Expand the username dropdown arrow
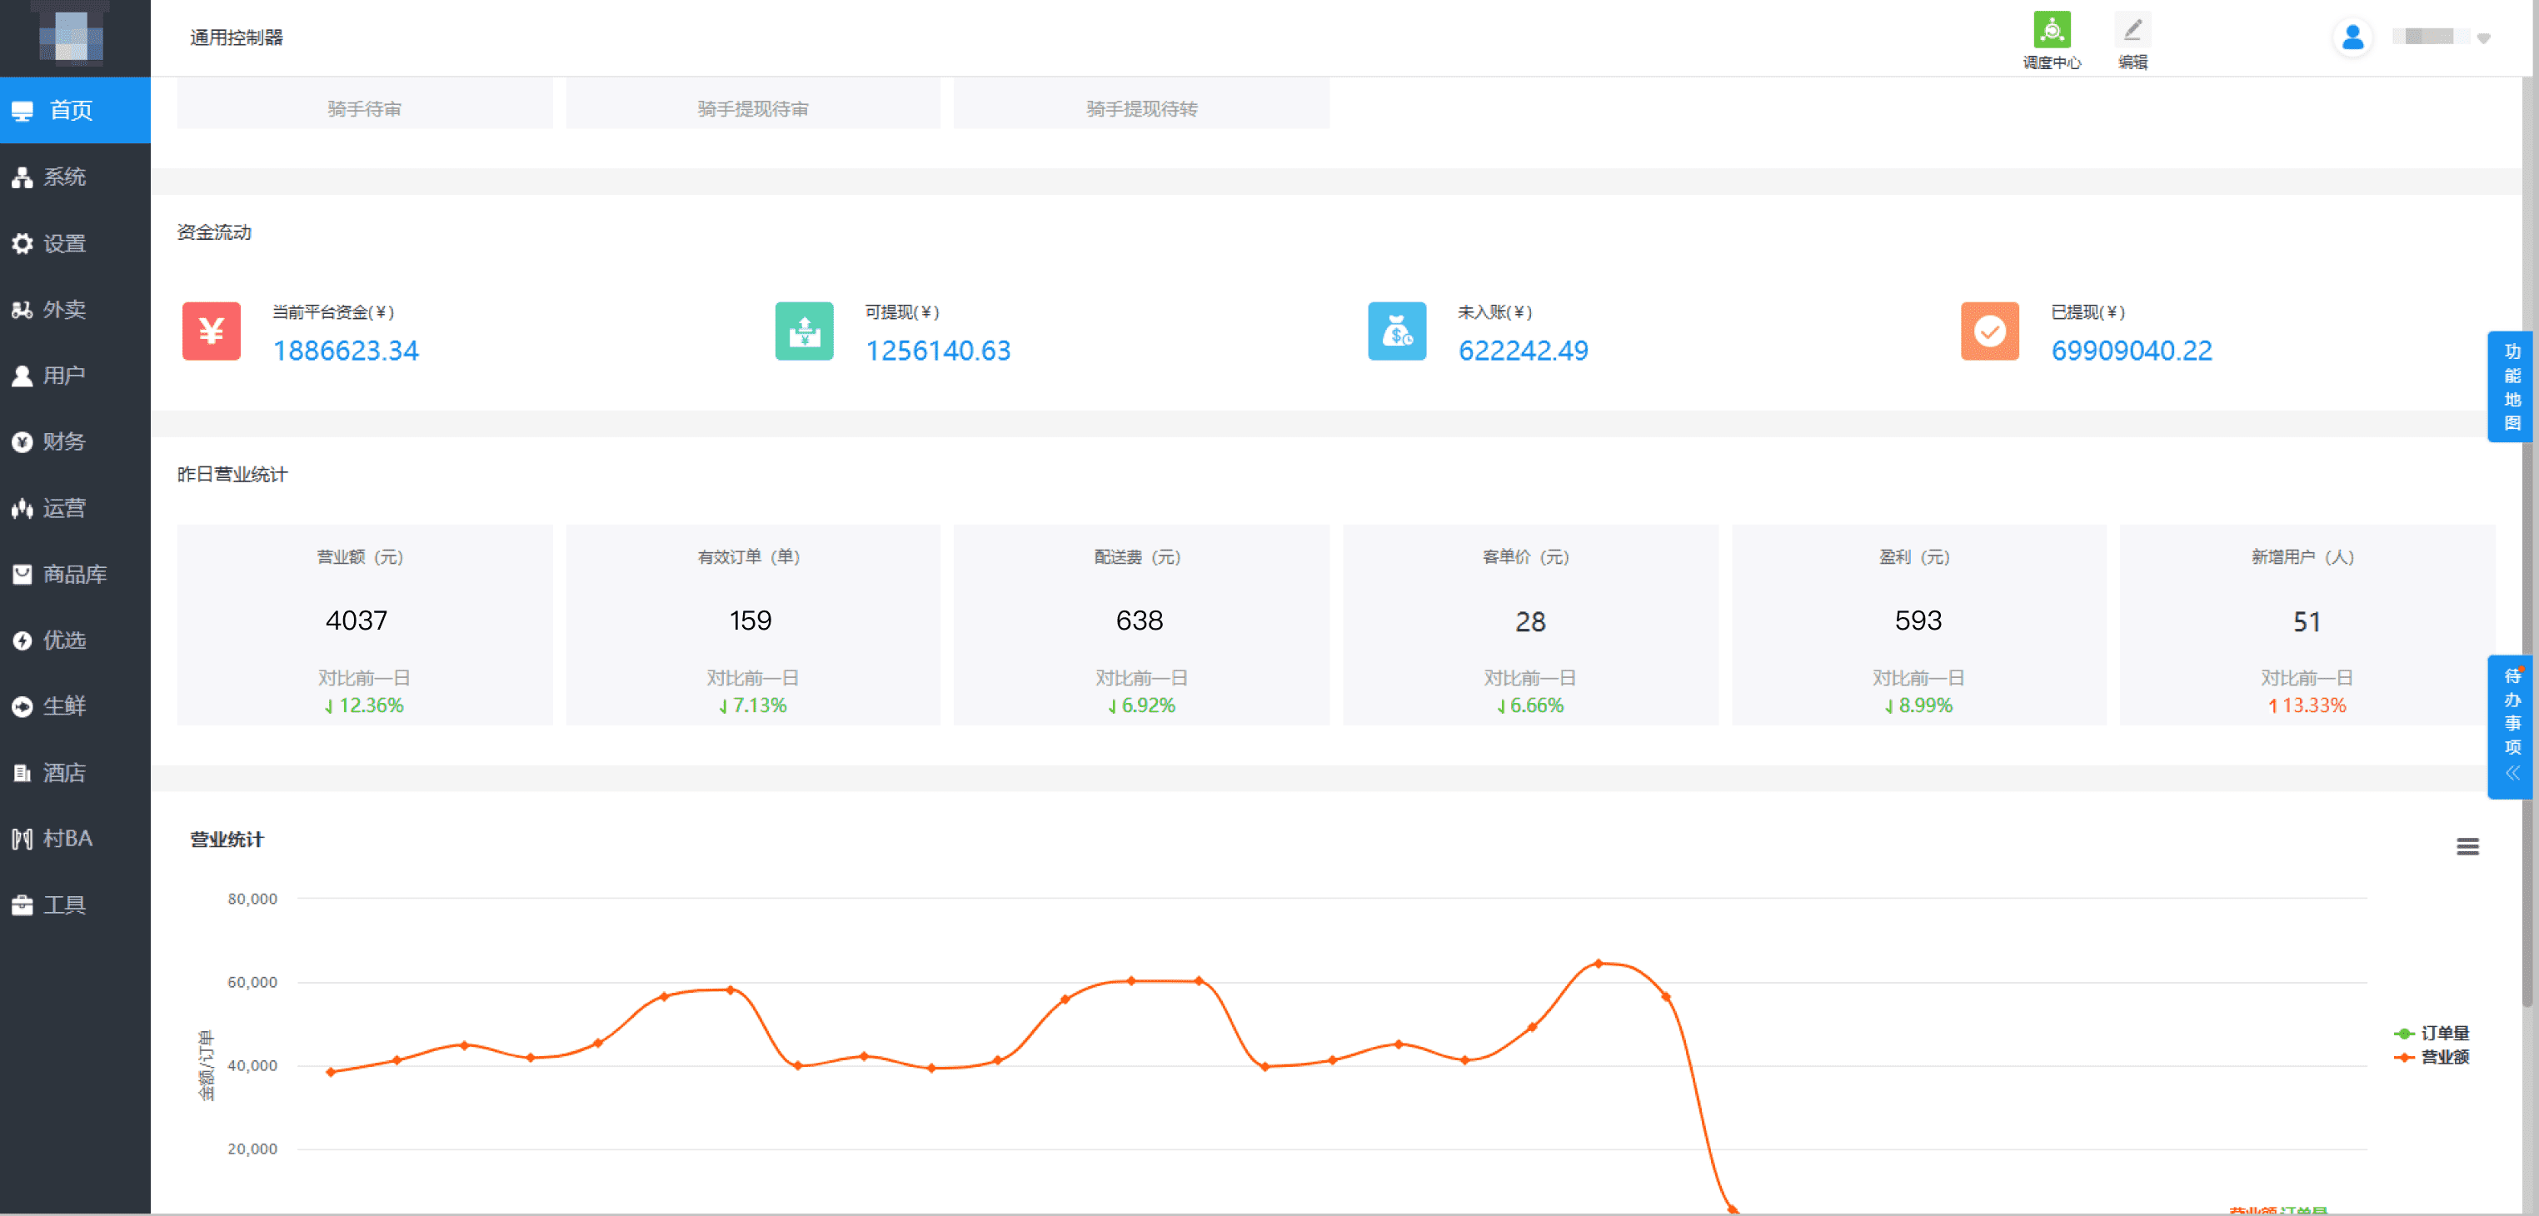 (x=2484, y=38)
